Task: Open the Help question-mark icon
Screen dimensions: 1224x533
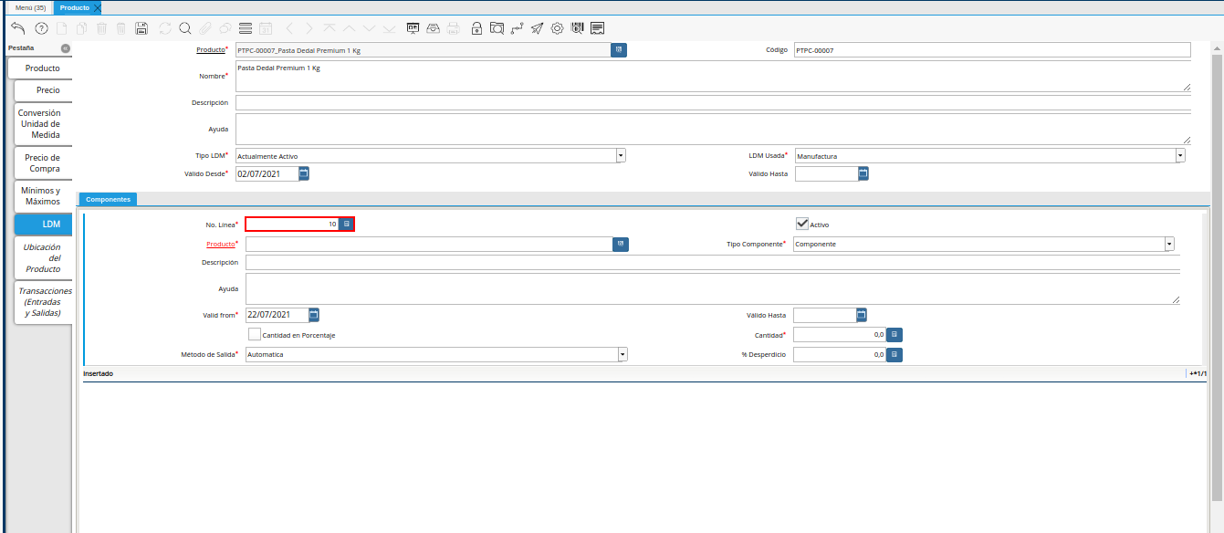Action: click(41, 28)
